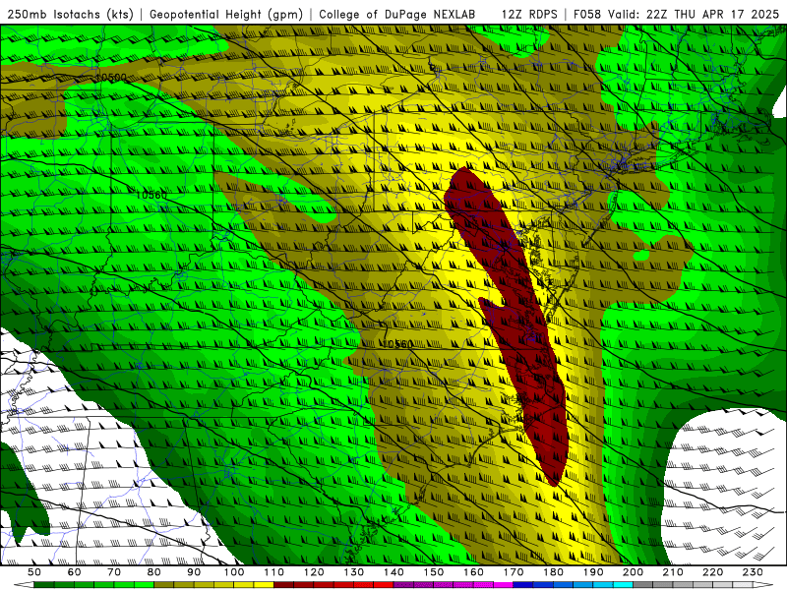Click the purple swatch starting at 140
The width and height of the screenshot is (787, 590).
click(x=404, y=585)
